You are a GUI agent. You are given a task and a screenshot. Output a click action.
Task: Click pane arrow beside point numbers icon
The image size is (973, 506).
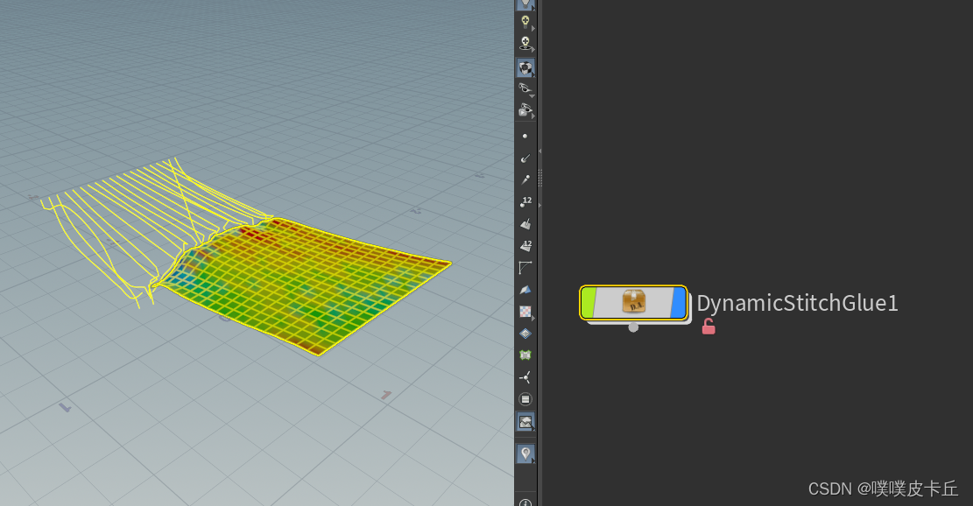[x=539, y=205]
